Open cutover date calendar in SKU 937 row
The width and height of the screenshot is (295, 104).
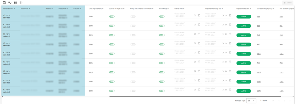click(x=199, y=43)
